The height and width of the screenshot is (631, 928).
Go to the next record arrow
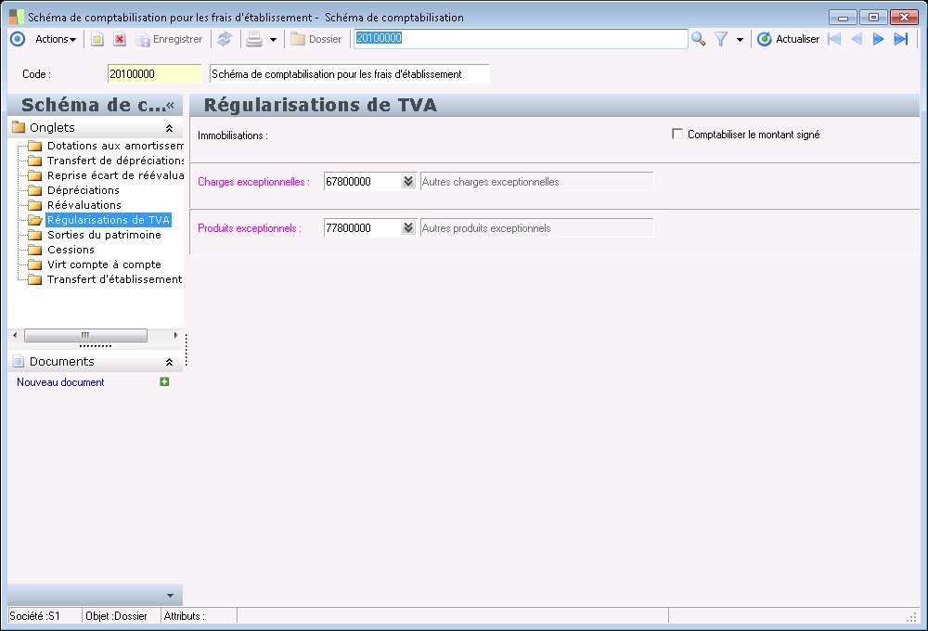point(878,39)
